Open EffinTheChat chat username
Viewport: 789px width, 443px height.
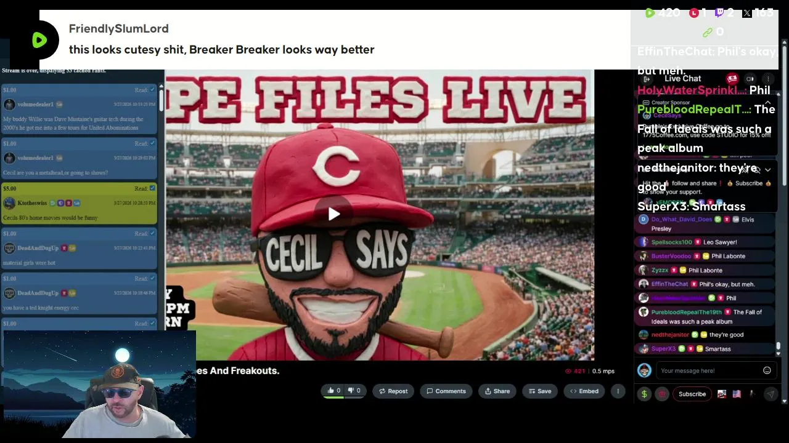click(x=669, y=284)
